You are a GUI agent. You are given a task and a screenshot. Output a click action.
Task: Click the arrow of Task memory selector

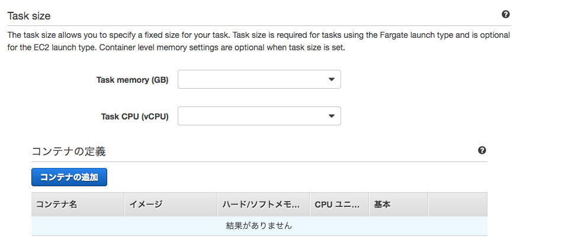(332, 79)
